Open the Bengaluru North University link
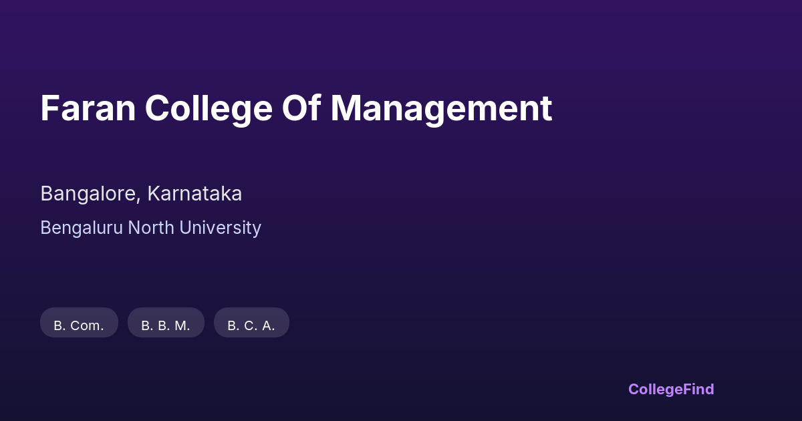The height and width of the screenshot is (421, 802). [x=150, y=228]
